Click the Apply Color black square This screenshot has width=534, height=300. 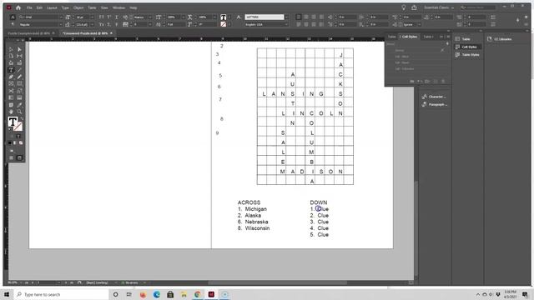point(10,142)
